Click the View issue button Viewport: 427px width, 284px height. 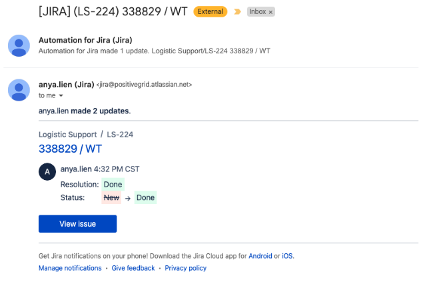[x=78, y=224]
